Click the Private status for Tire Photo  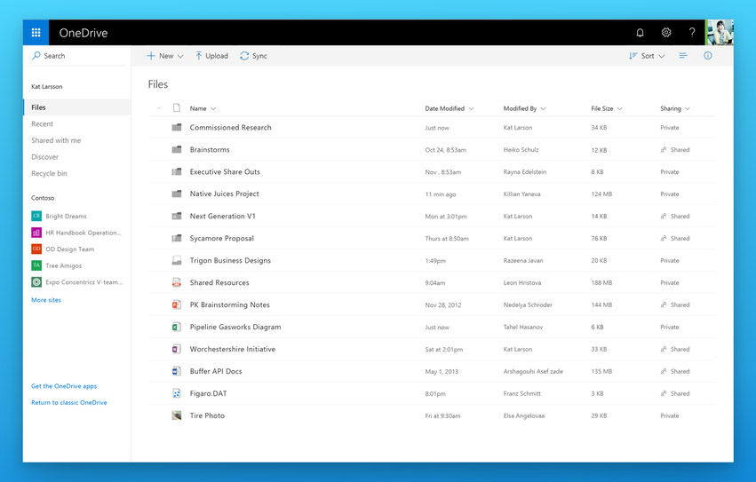(670, 415)
